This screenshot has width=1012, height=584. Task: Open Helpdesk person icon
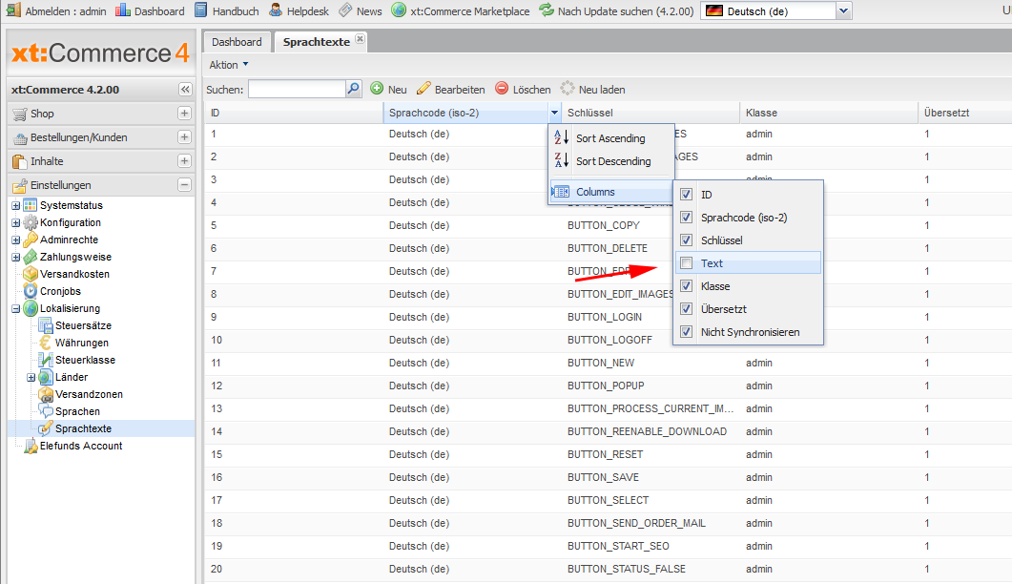[x=276, y=10]
